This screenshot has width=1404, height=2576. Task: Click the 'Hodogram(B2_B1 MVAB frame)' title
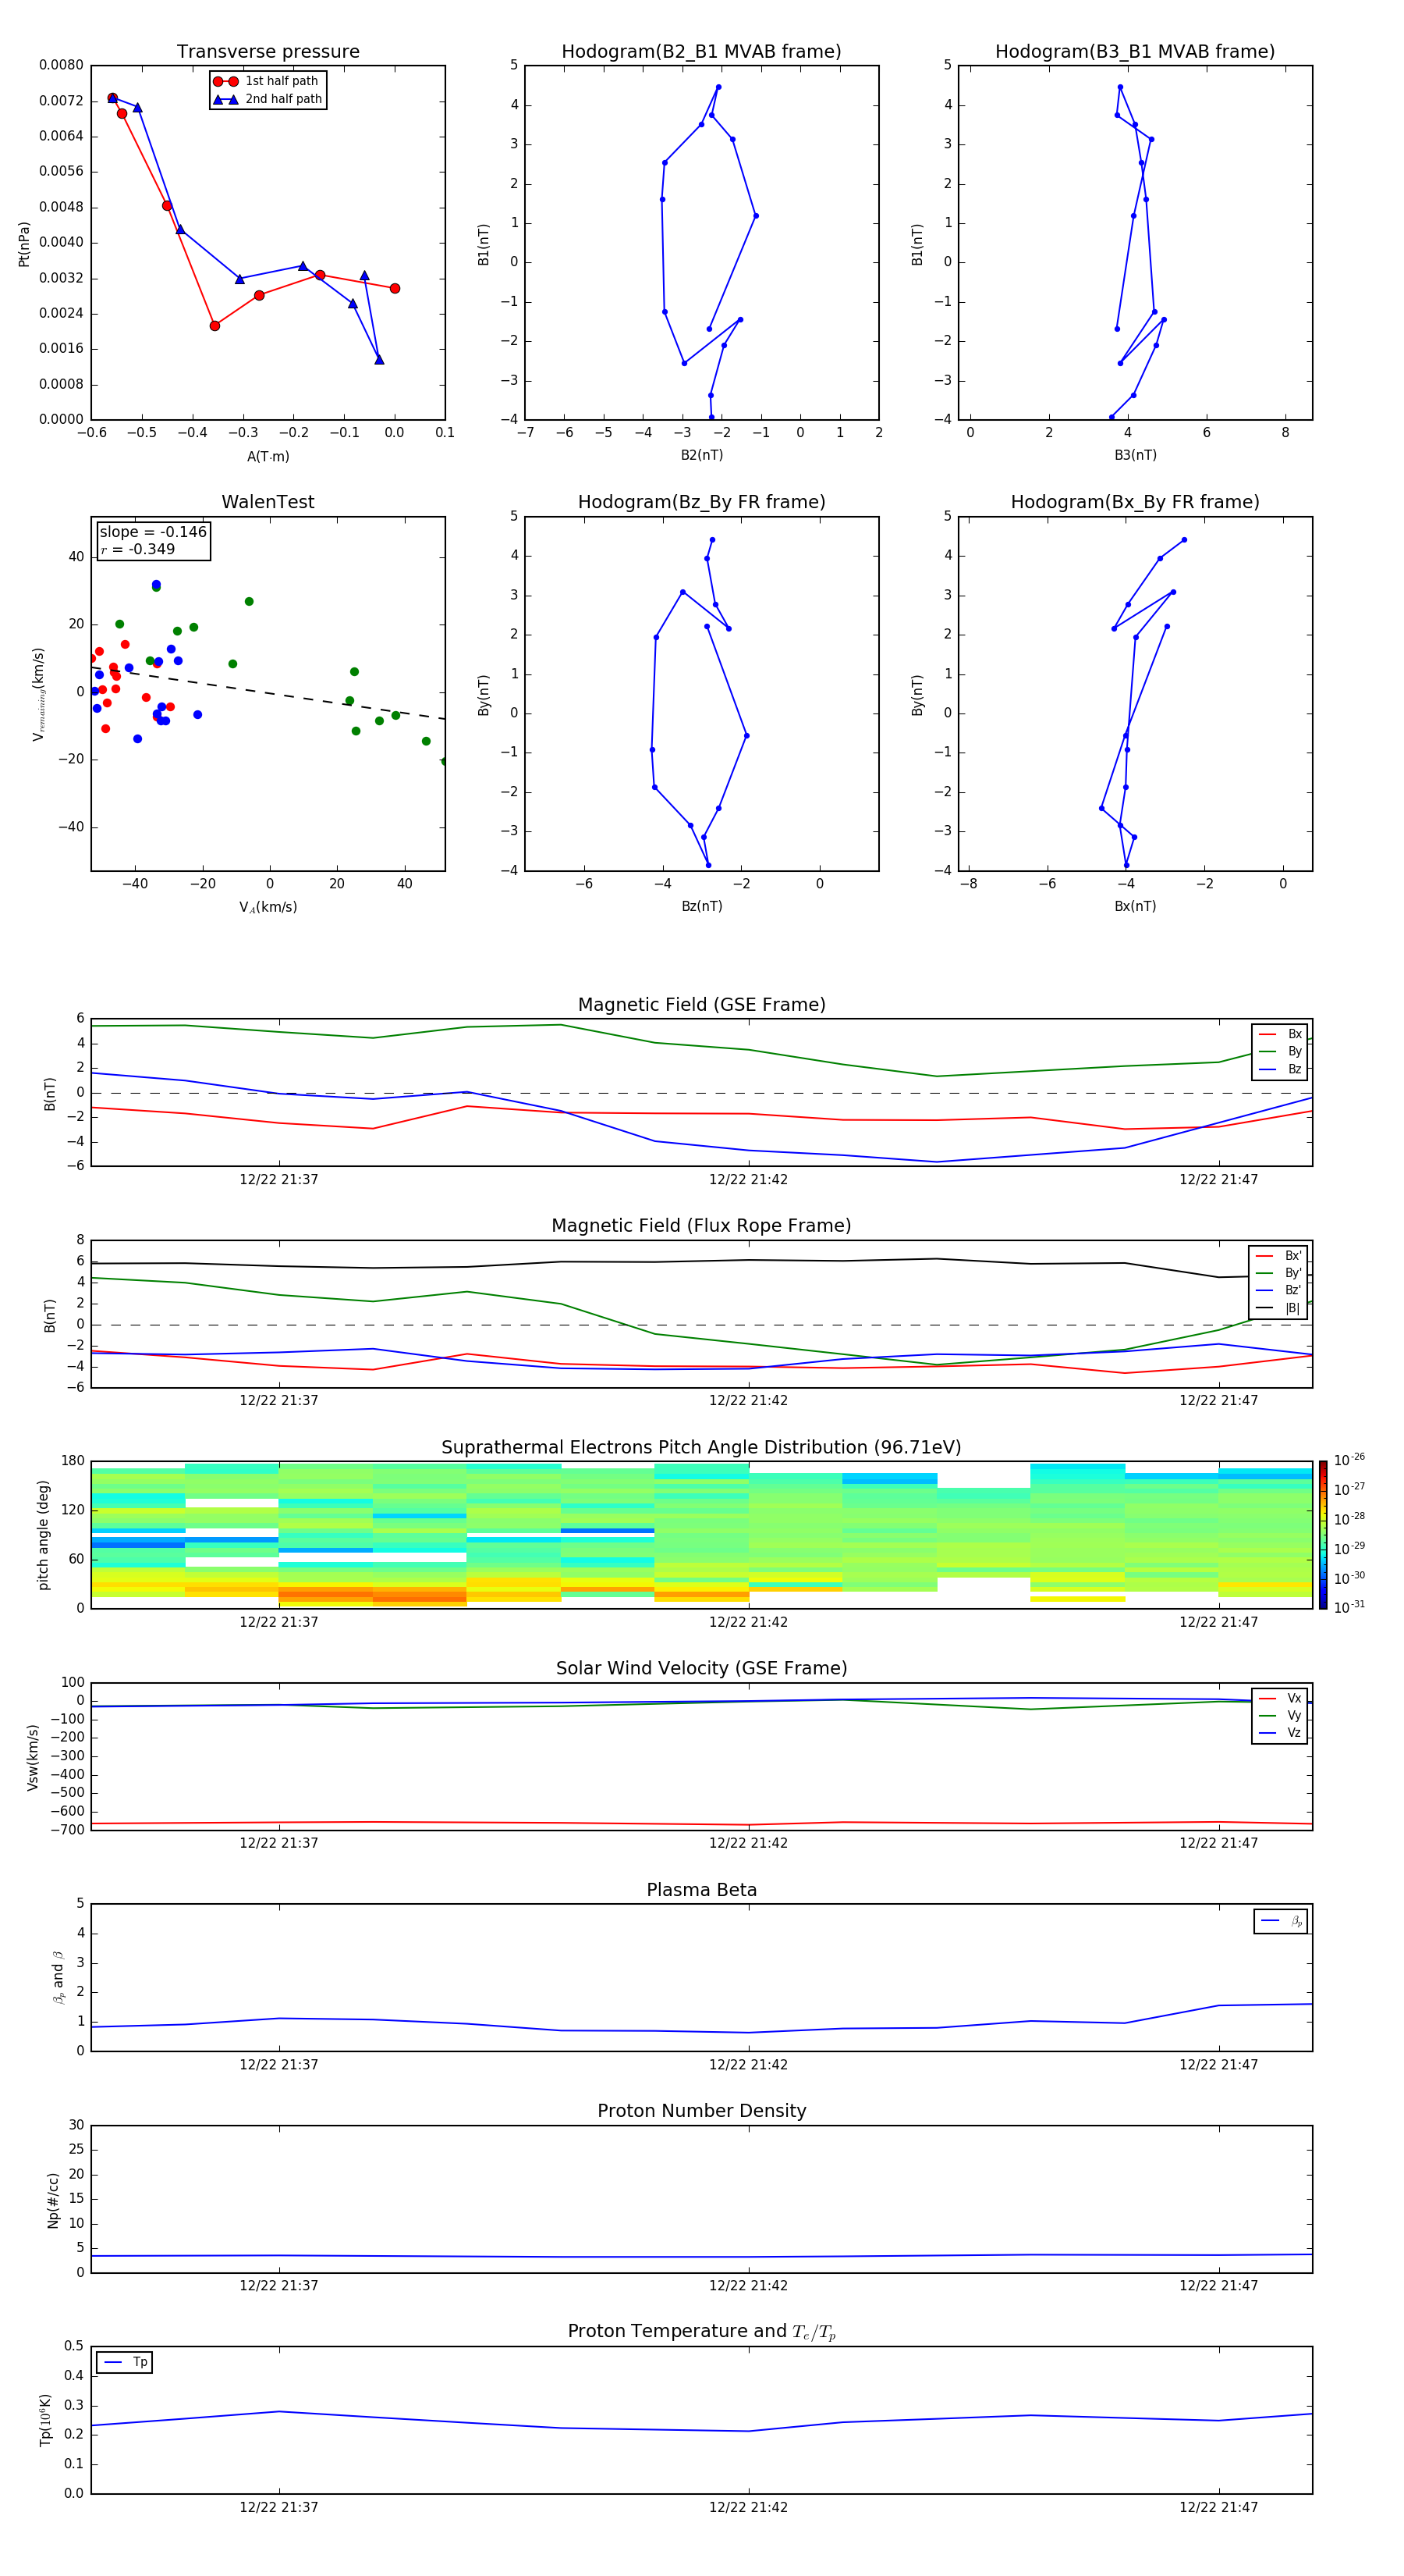(701, 52)
